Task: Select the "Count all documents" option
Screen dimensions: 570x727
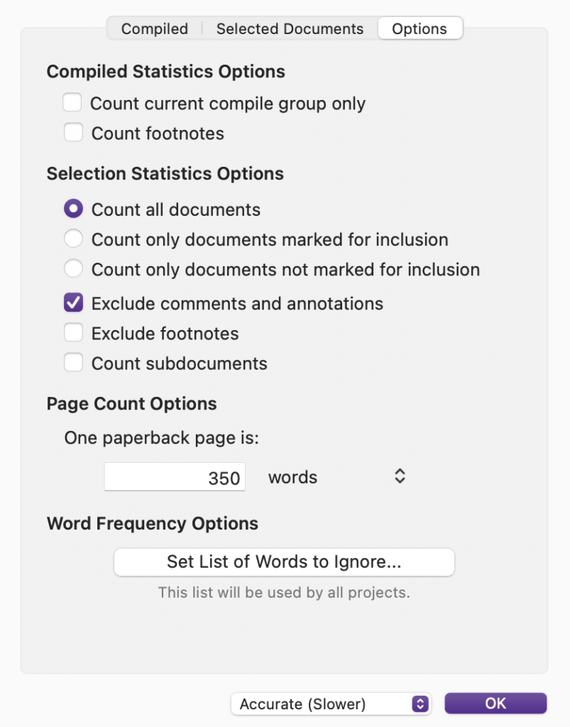Action: [x=73, y=209]
